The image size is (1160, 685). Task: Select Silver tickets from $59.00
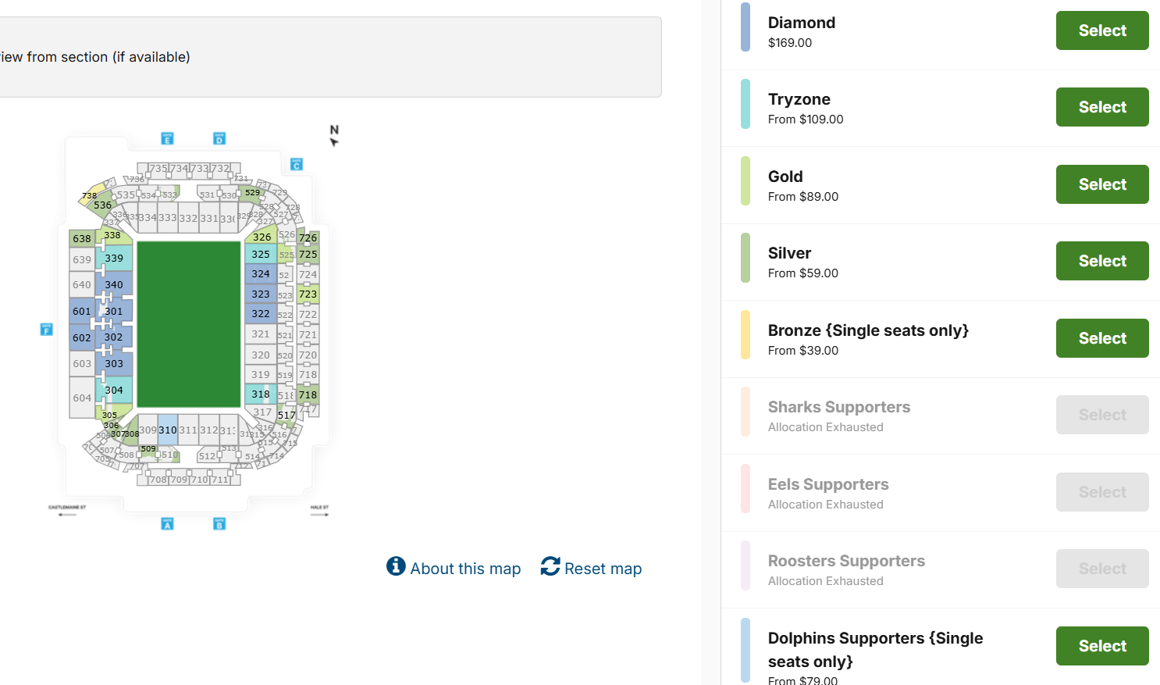[x=1102, y=261]
